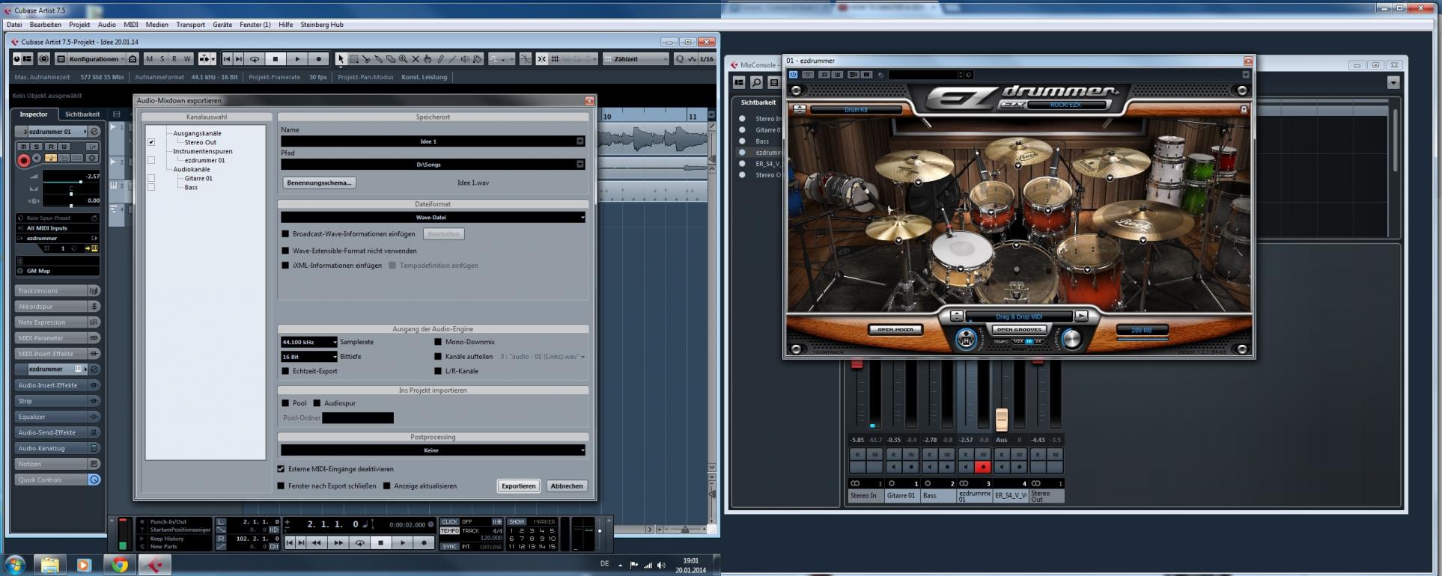Screen dimensions: 1442x576
Task: Click MixConsole left zone layout icon
Action: (x=739, y=83)
